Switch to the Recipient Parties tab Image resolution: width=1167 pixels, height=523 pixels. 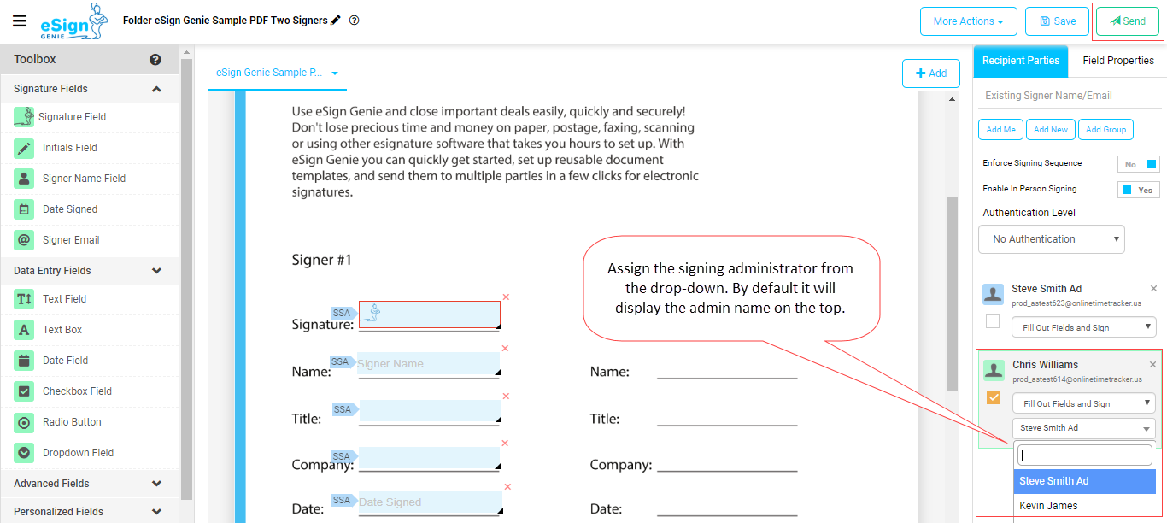click(x=1021, y=61)
